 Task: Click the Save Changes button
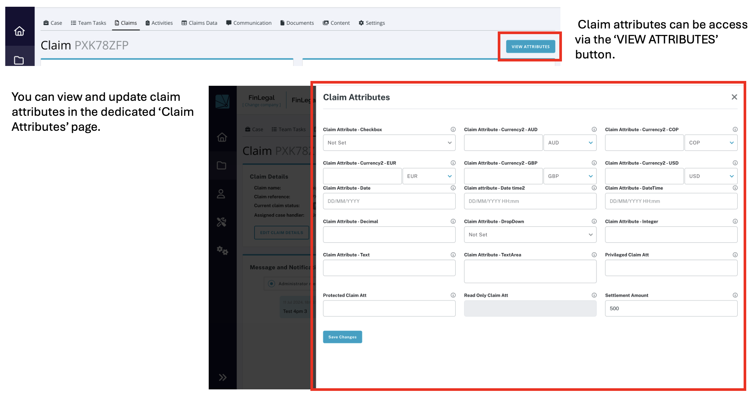tap(342, 337)
